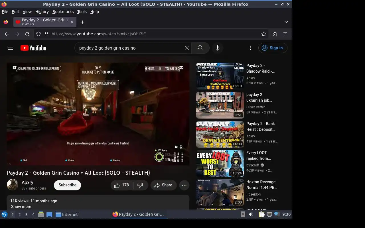Open YouTube settings three-dot menu
This screenshot has height=228, width=365.
(250, 48)
